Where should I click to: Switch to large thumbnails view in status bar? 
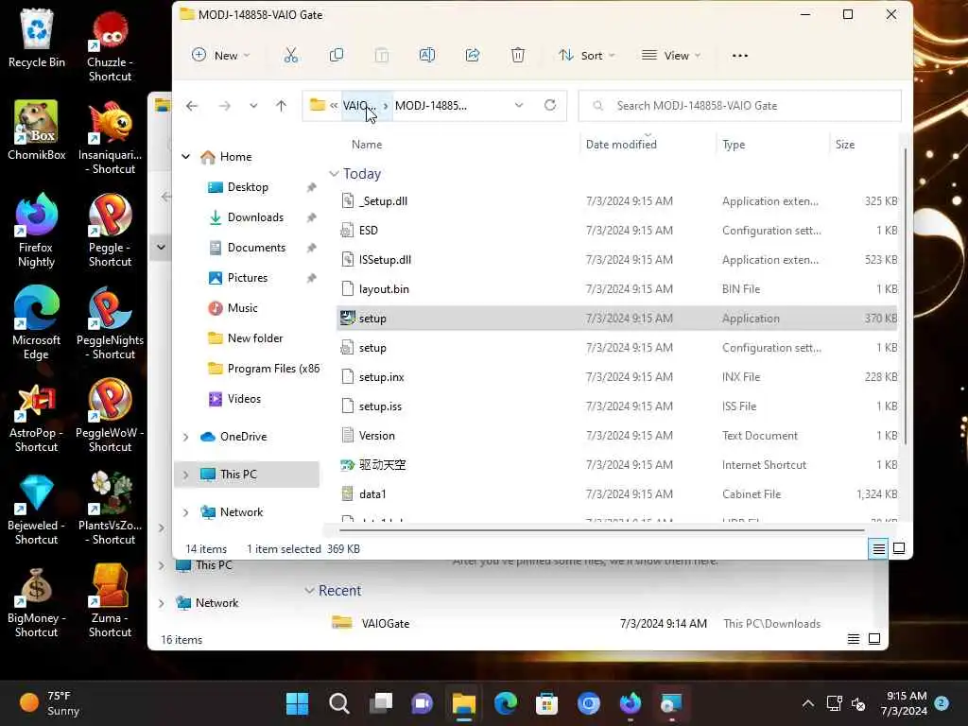point(899,548)
